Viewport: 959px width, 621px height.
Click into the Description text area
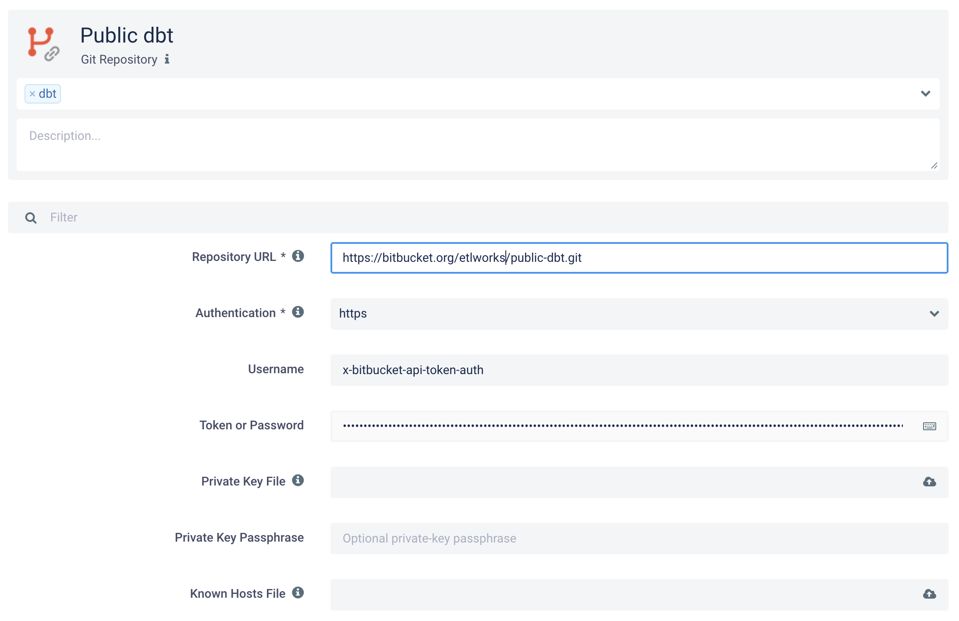tap(478, 145)
